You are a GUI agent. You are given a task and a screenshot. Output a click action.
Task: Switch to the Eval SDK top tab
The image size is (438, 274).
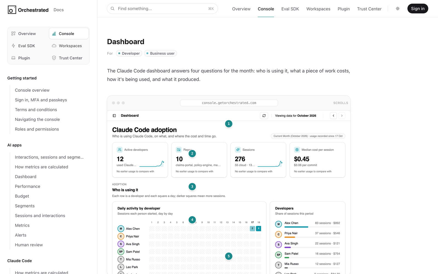click(x=290, y=9)
